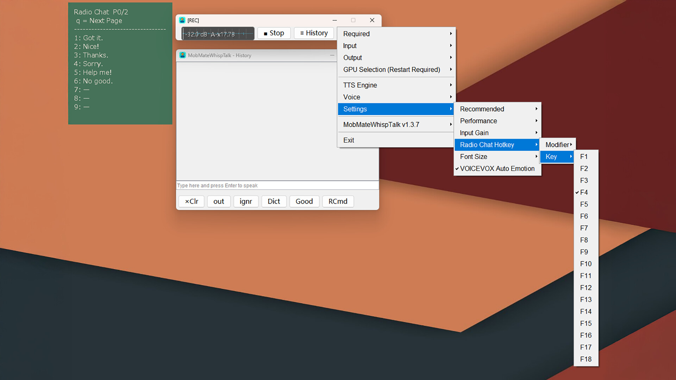This screenshot has height=380, width=676.
Task: Focus the type-here-to-speak text field
Action: click(277, 185)
